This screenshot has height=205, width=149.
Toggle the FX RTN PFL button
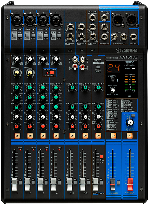pyautogui.click(x=118, y=182)
